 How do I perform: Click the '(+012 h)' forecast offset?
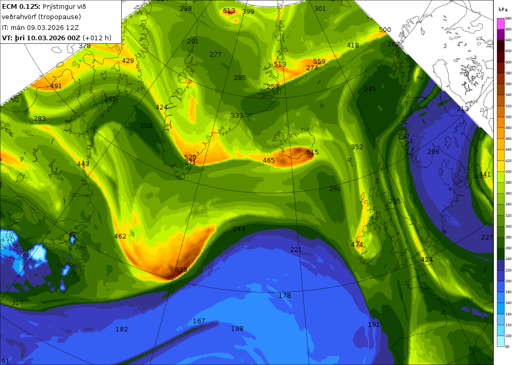[x=97, y=38]
